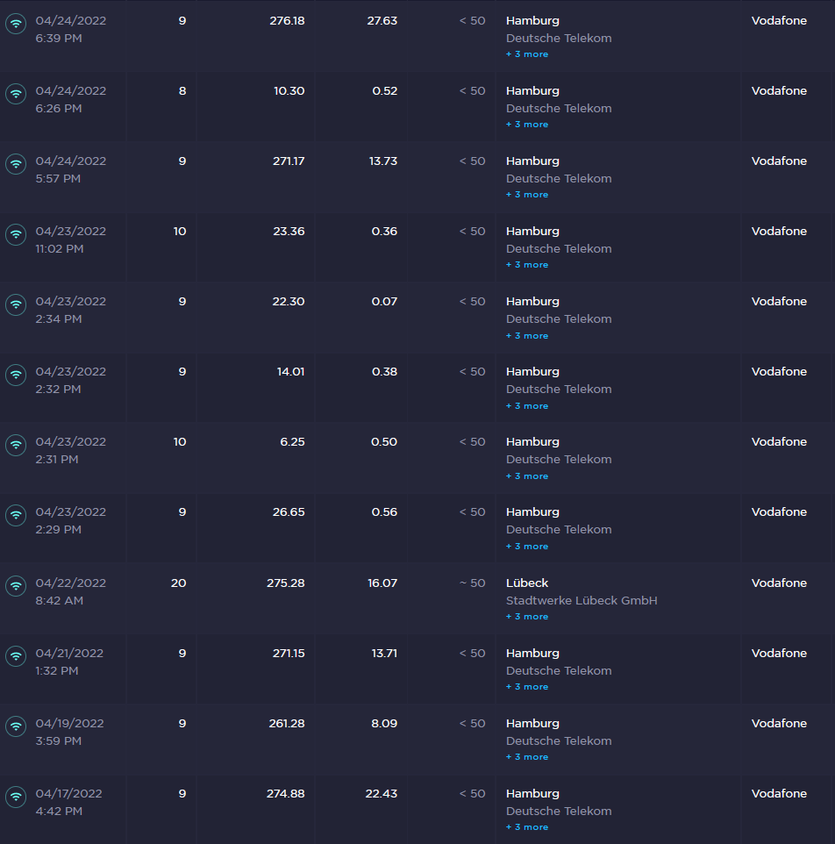This screenshot has width=835, height=844.
Task: Click the wifi icon for 04/23/2022 2:32 PM
Action: coord(16,375)
